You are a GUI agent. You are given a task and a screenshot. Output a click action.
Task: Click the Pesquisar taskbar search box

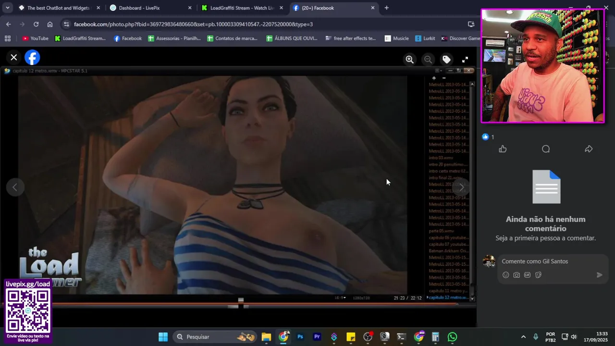pyautogui.click(x=215, y=337)
